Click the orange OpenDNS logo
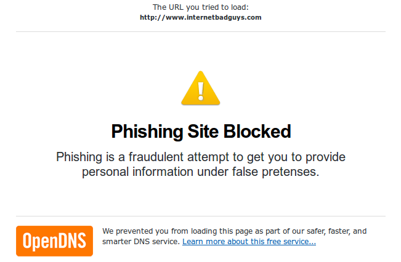 coord(54,241)
